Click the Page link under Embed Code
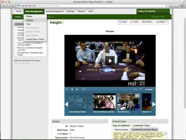The width and height of the screenshot is (186, 140). 147,125
